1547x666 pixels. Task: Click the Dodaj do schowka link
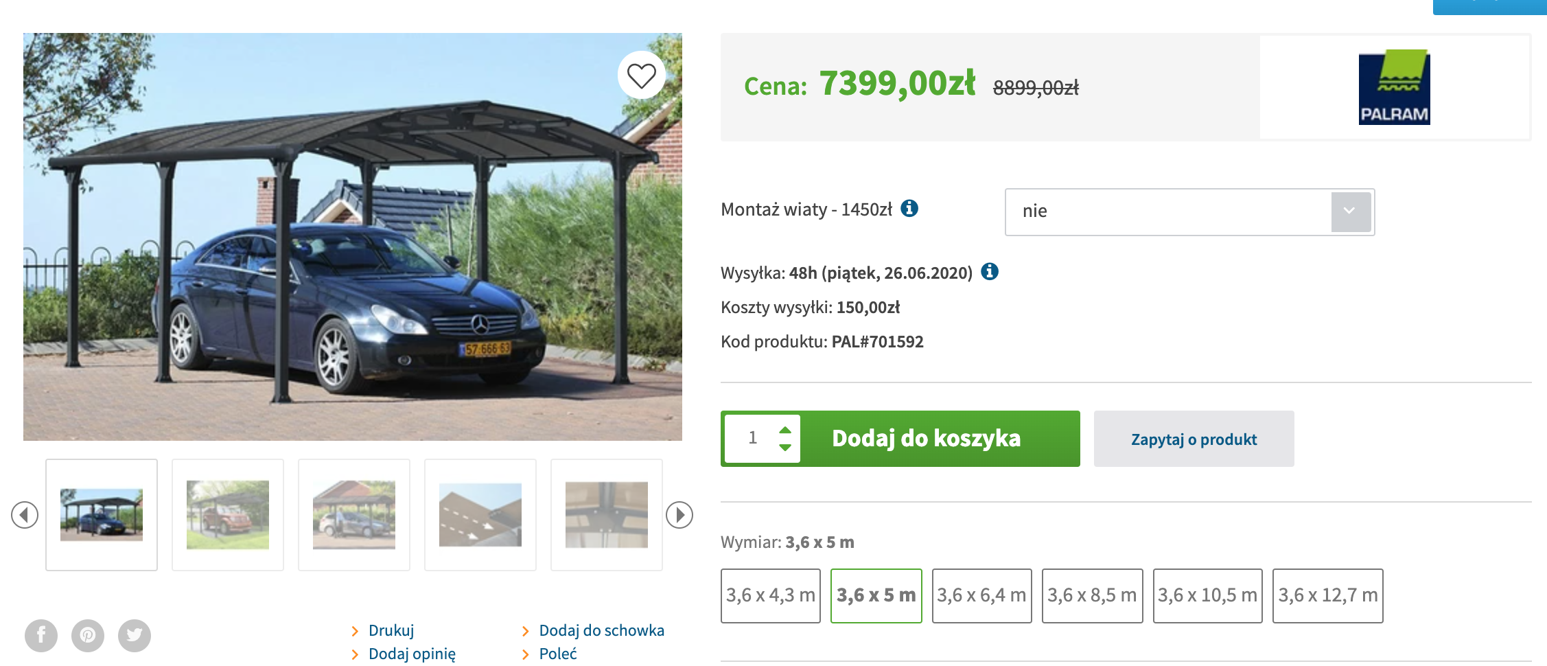(601, 630)
